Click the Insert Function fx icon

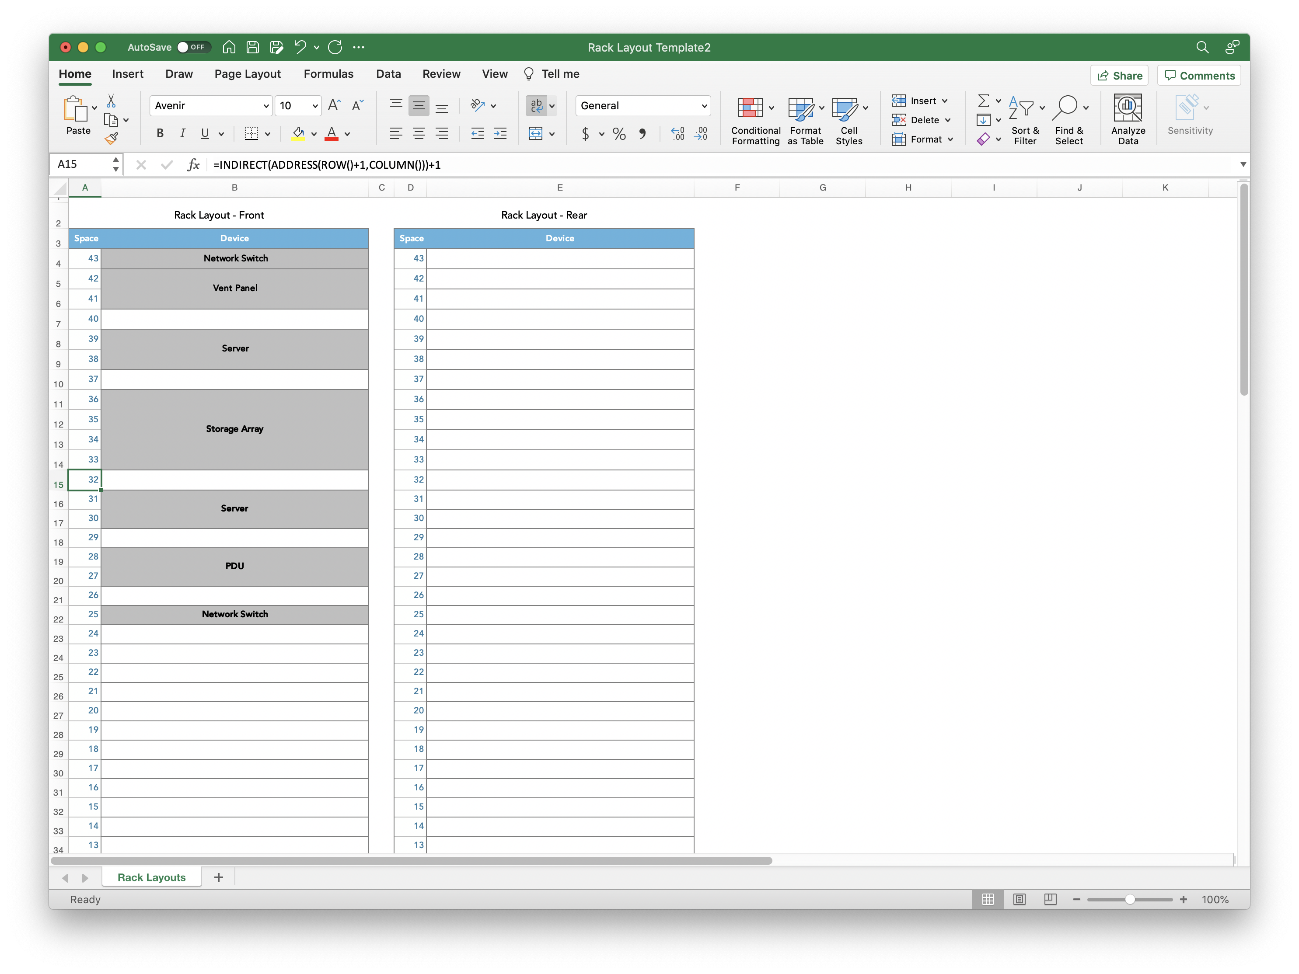point(193,165)
